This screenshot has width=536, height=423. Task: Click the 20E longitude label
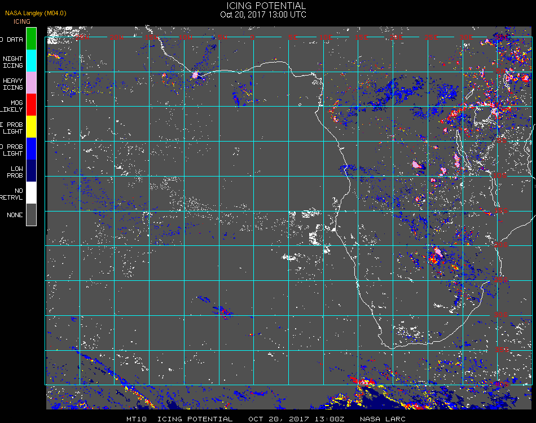(x=396, y=37)
